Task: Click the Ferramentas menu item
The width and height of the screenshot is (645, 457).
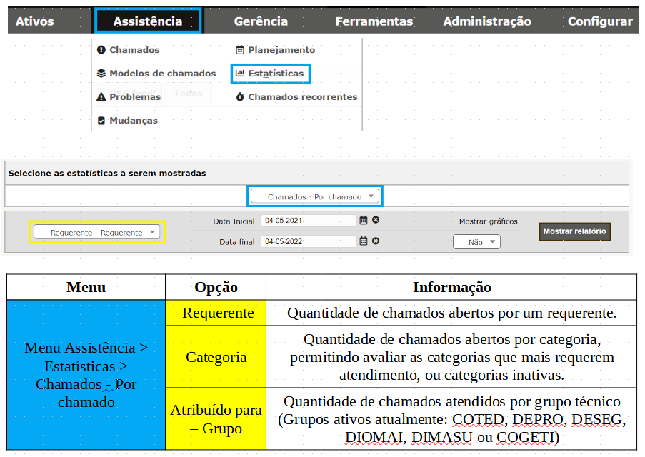Action: [374, 21]
